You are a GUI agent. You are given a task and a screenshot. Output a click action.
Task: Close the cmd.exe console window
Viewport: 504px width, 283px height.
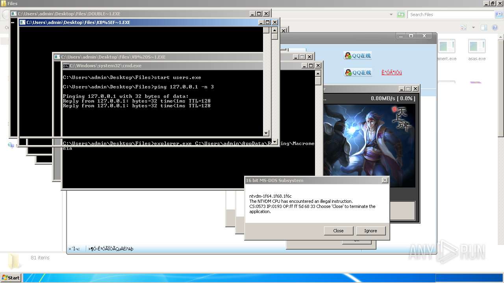tap(318, 66)
